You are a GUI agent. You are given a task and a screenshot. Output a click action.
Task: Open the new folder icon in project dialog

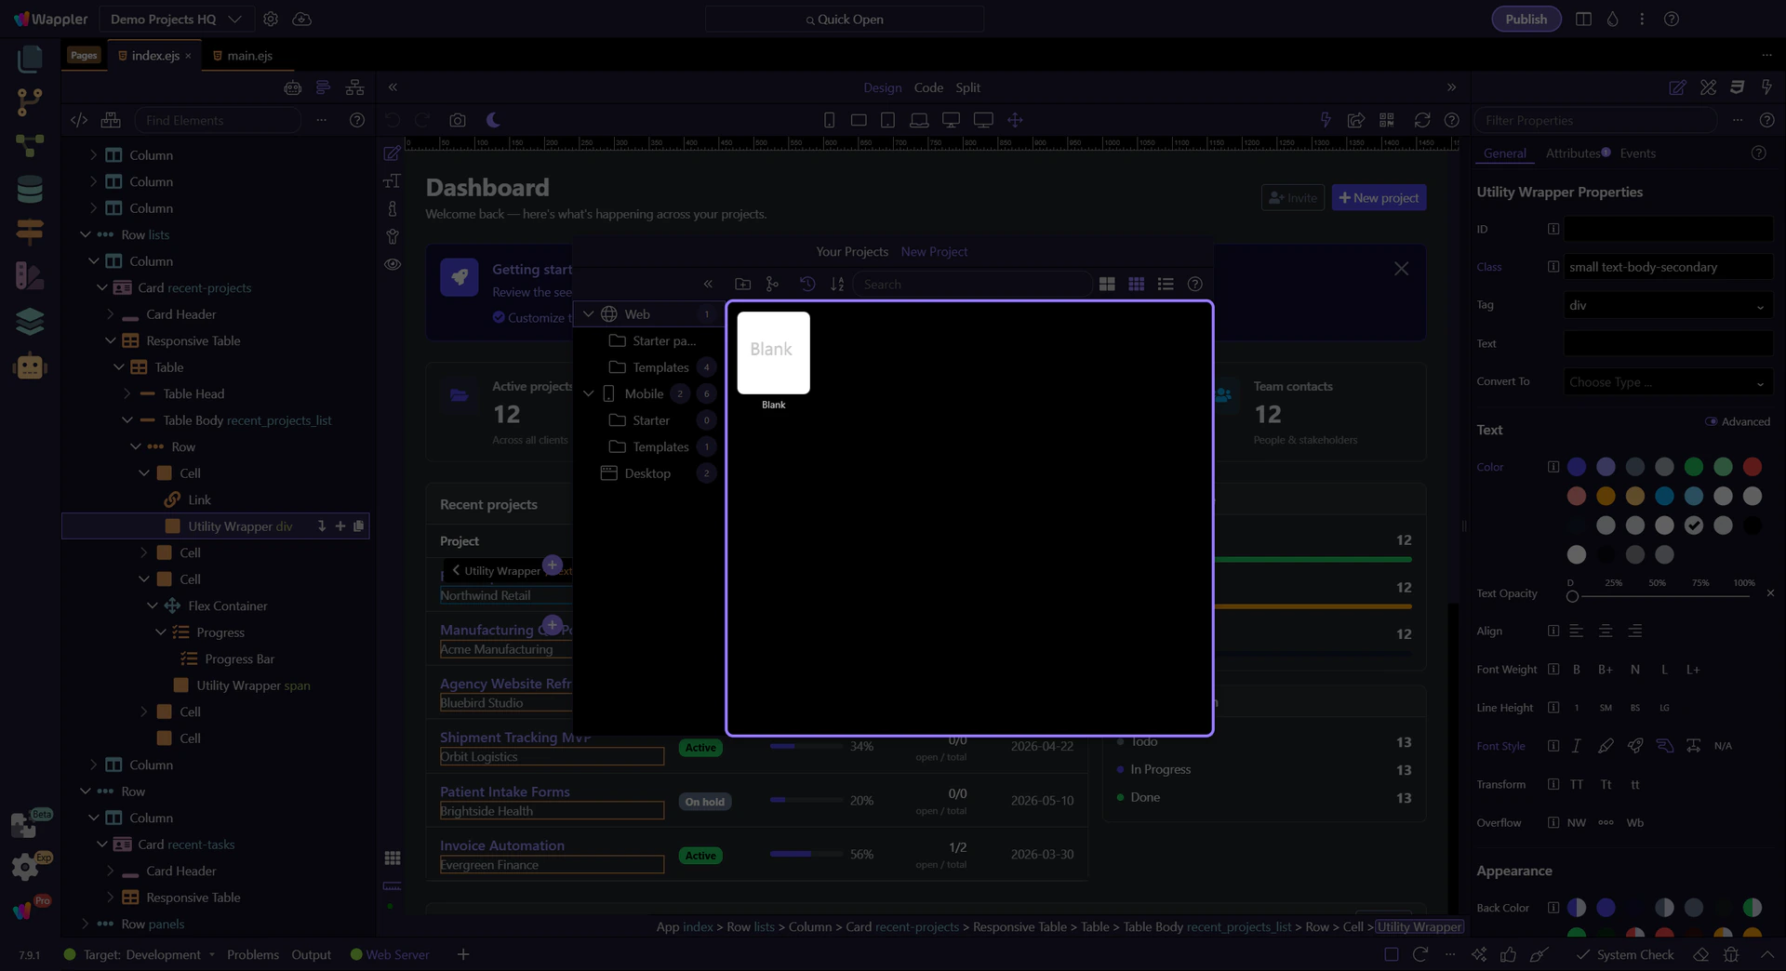tap(742, 285)
